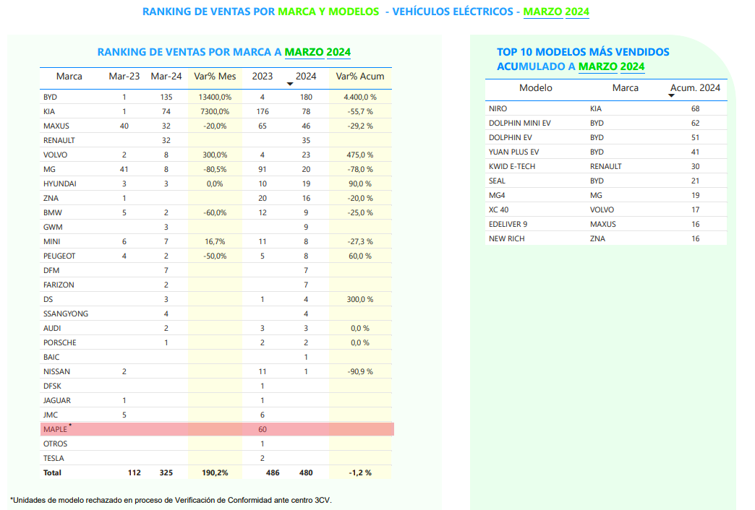Image resolution: width=755 pixels, height=510 pixels.
Task: Click the 4.400,0 % accumulated variation value
Action: (x=360, y=97)
